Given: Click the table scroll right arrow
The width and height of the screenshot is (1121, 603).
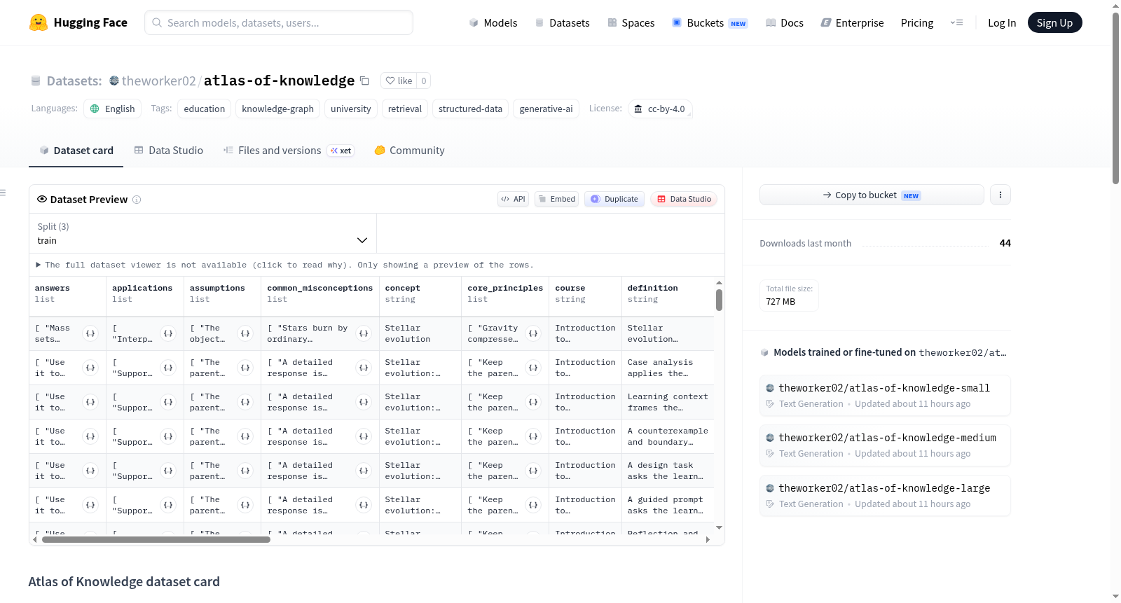Looking at the screenshot, I should click(708, 540).
